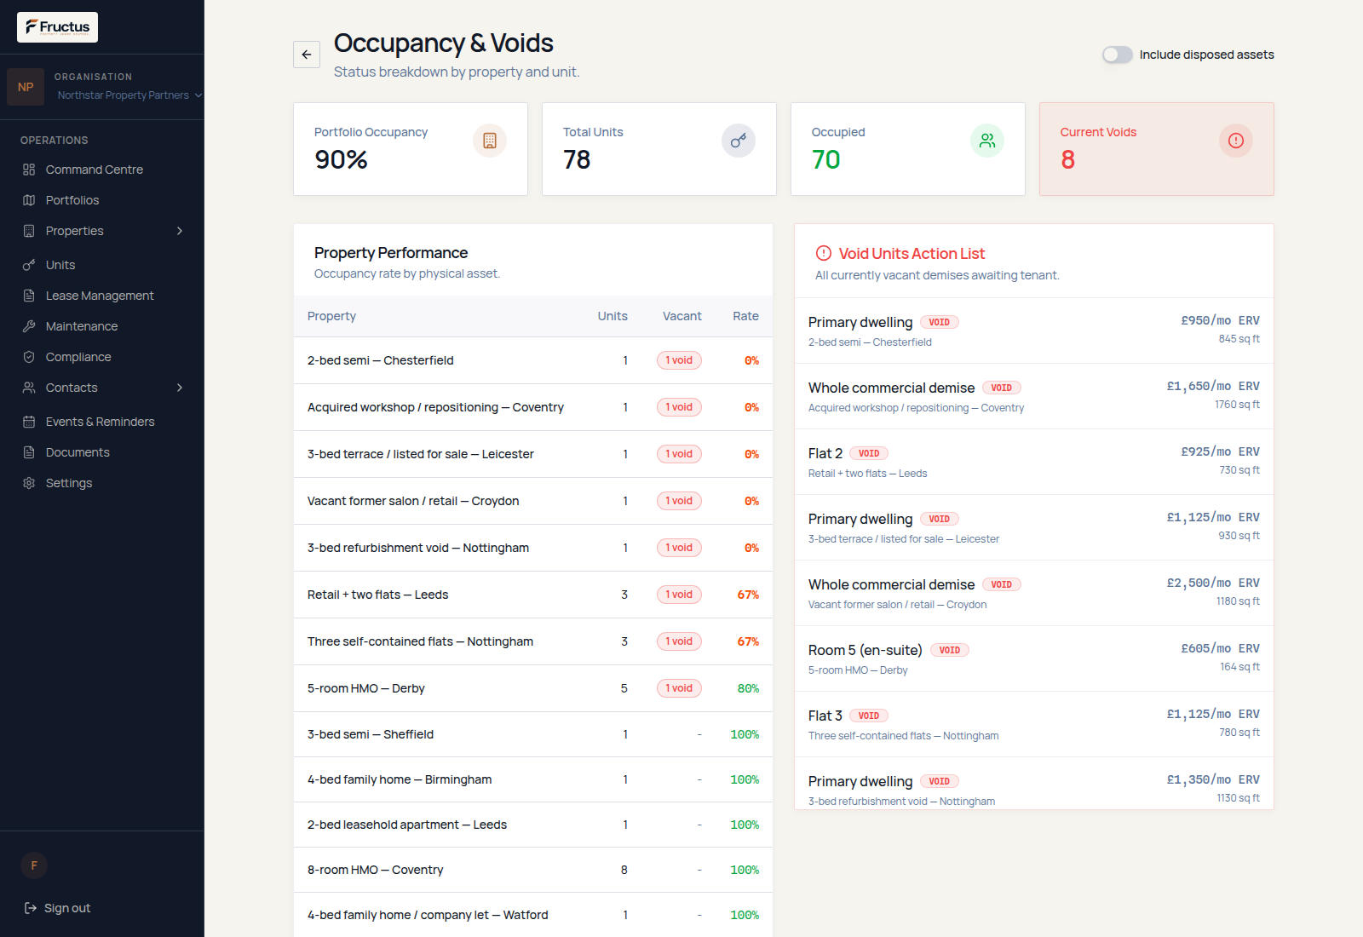Click the Vacant column header
The image size is (1363, 937).
coord(682,316)
